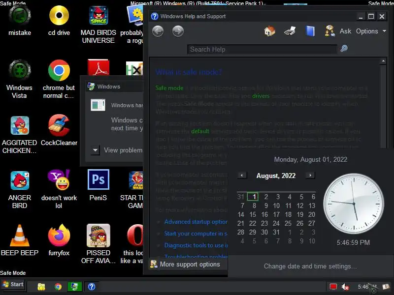The image size is (394, 295).
Task: Launch CockCleaner desktop shortcut
Action: (x=59, y=131)
